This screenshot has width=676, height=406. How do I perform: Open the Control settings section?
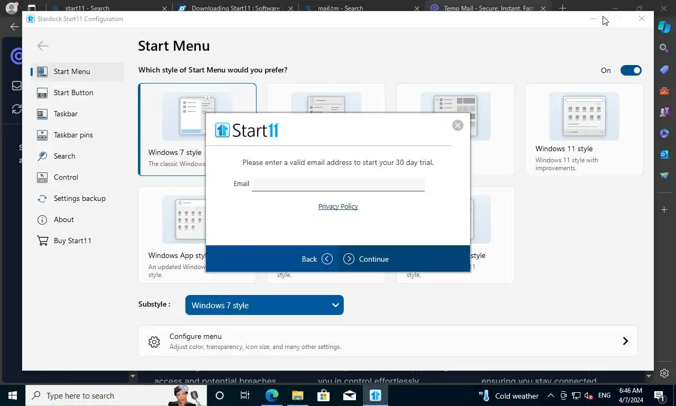pyautogui.click(x=78, y=177)
